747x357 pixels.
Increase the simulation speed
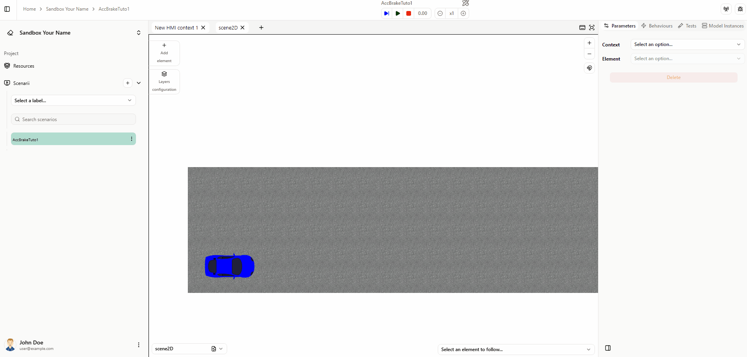click(x=463, y=13)
